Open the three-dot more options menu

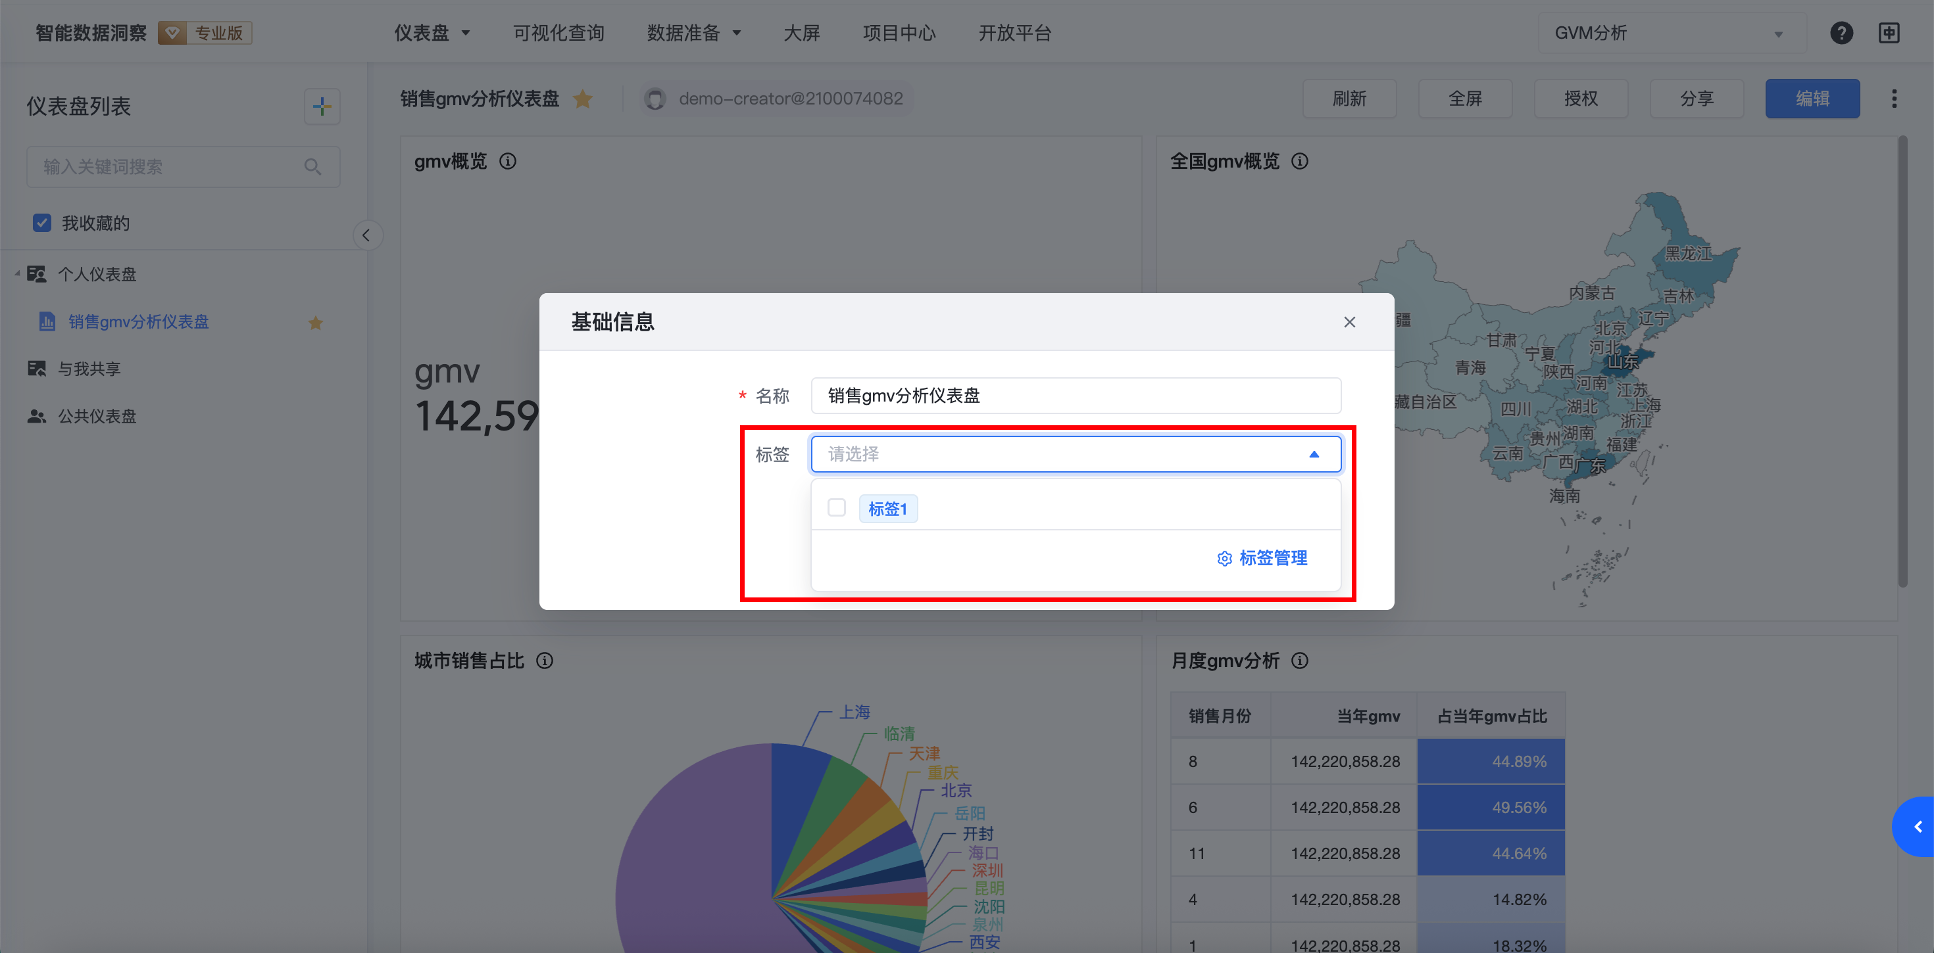click(x=1893, y=99)
